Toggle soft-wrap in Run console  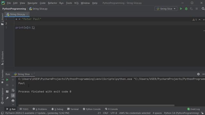click(13, 90)
